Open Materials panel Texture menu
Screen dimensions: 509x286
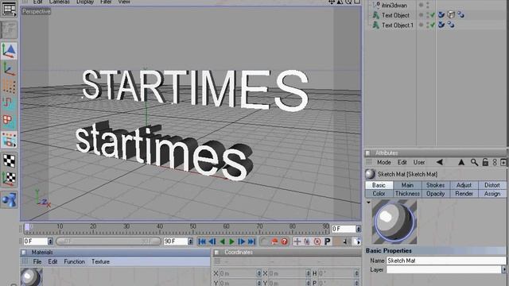100,261
